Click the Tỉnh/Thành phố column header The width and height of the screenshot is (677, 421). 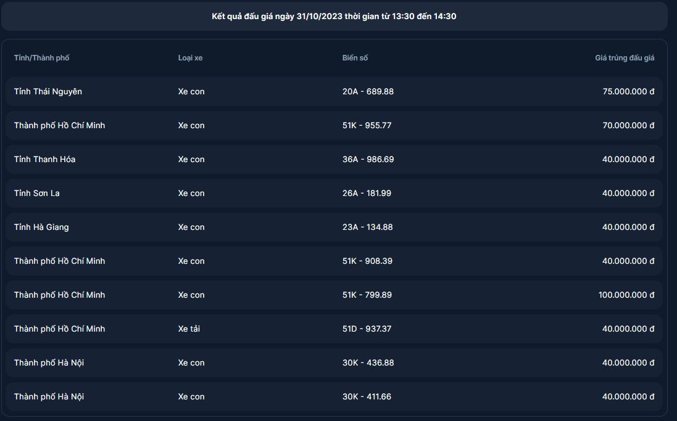[42, 58]
